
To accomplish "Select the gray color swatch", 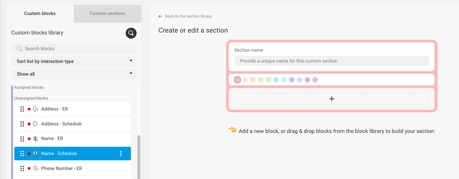I will point(315,80).
